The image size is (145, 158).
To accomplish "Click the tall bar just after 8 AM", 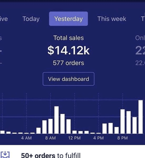I will pos(56,120).
